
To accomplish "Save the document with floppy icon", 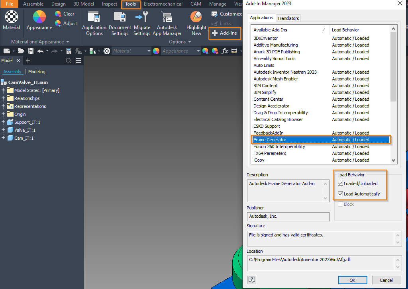I will click(x=31, y=51).
